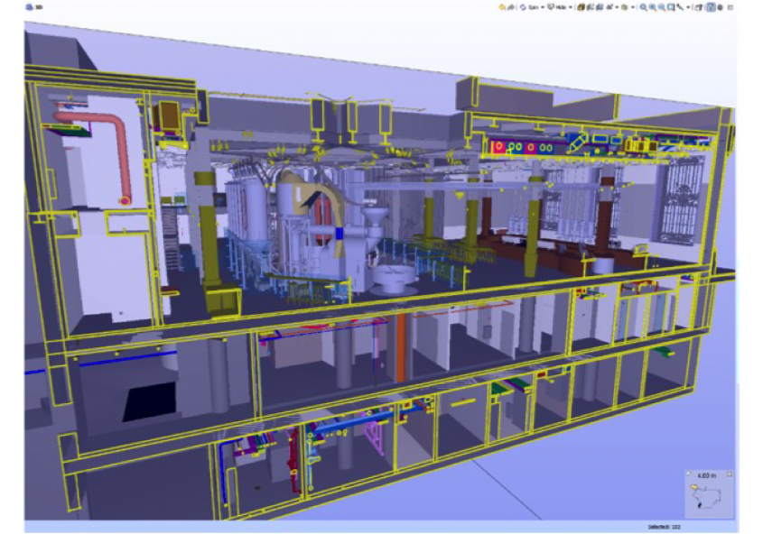Expand the measure tool dropdown arrow

(688, 7)
